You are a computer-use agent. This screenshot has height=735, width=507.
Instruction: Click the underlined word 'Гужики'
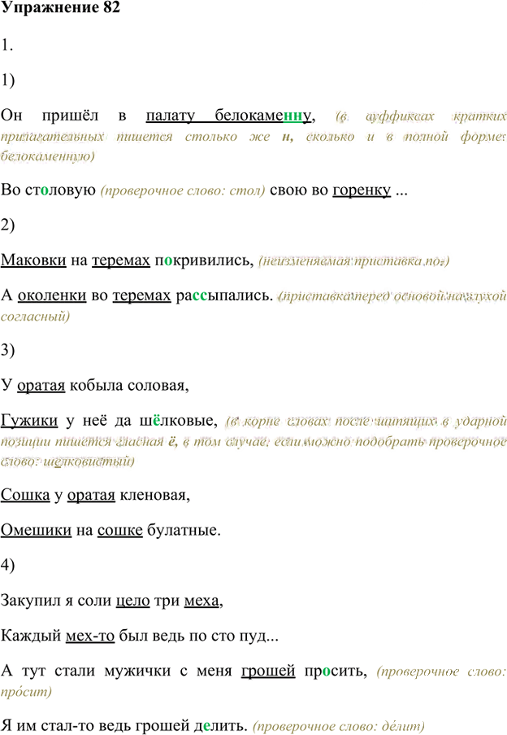(29, 421)
